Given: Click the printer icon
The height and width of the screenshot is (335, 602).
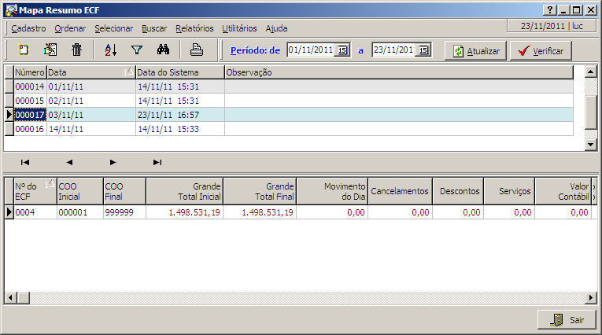Looking at the screenshot, I should pyautogui.click(x=197, y=50).
